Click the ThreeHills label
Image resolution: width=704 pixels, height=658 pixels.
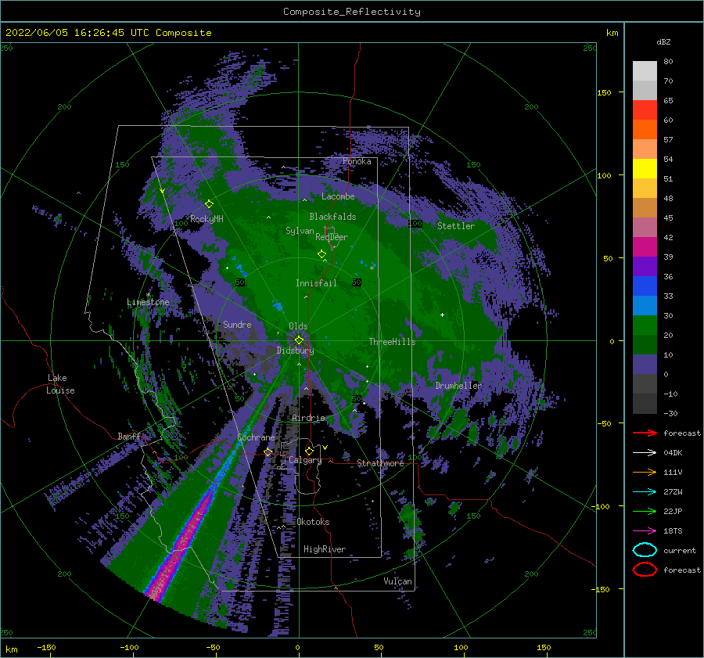392,342
